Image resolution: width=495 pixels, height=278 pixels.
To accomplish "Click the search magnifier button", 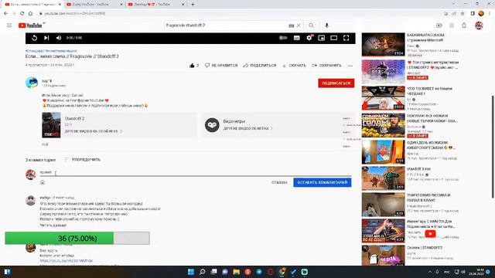I will tap(311, 25).
